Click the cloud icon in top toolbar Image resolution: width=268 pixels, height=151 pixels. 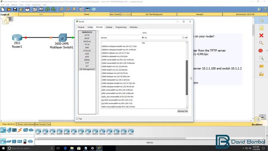(94, 9)
